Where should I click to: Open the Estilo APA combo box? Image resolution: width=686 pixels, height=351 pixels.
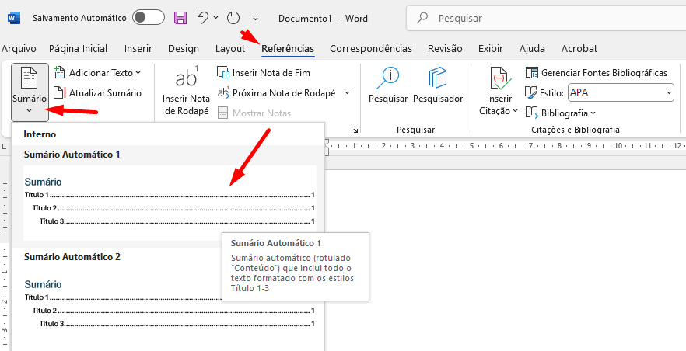pos(621,92)
